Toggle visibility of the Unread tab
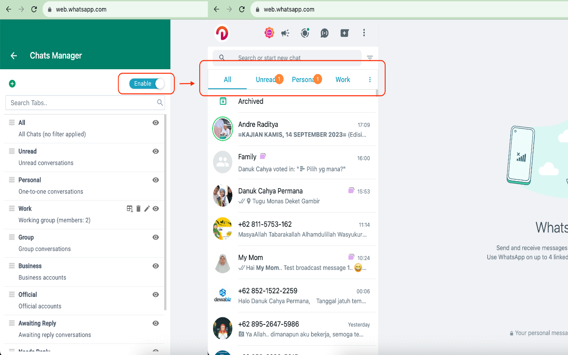 (155, 151)
